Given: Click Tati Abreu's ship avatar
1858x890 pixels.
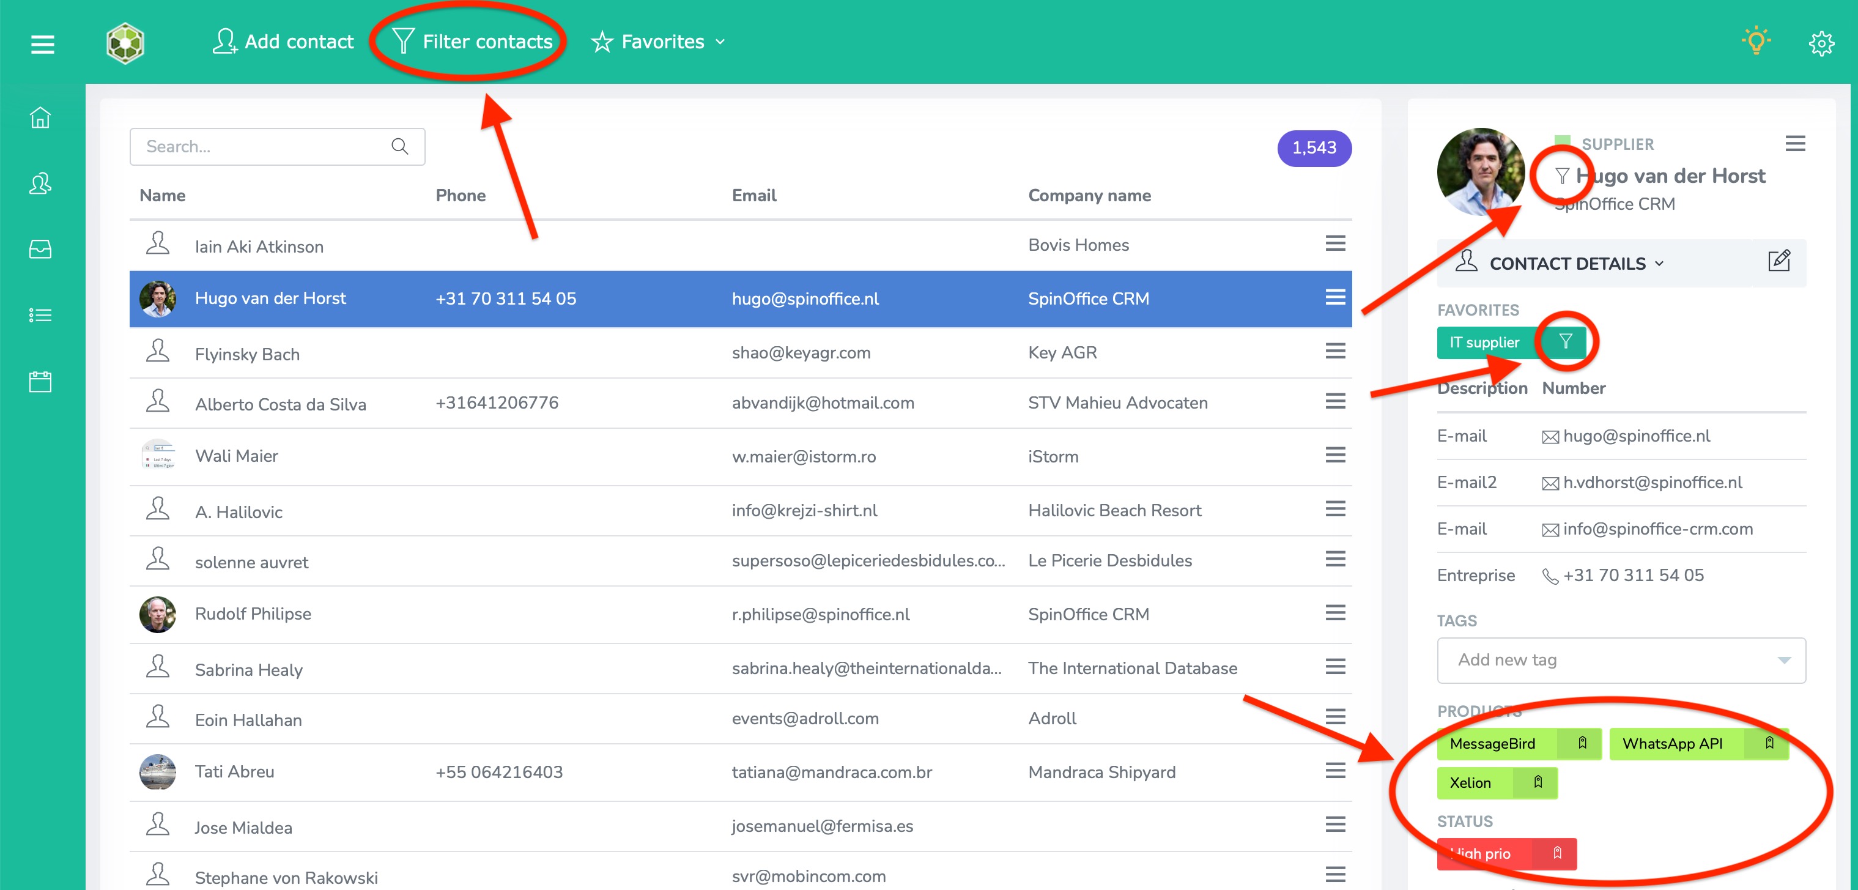Looking at the screenshot, I should click(158, 772).
